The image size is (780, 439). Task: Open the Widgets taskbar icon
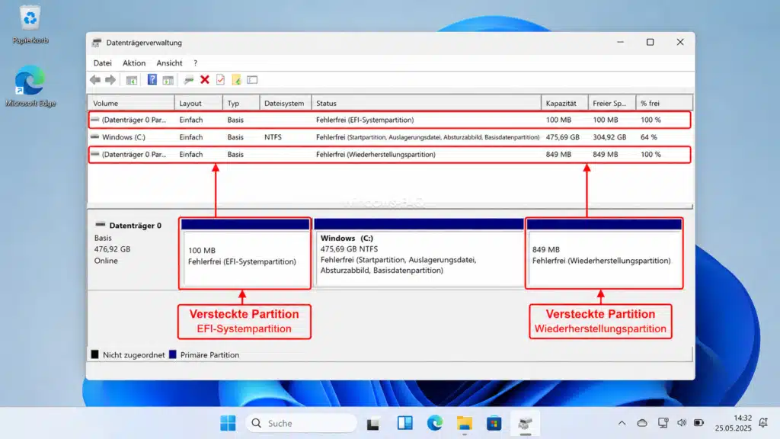tap(404, 423)
